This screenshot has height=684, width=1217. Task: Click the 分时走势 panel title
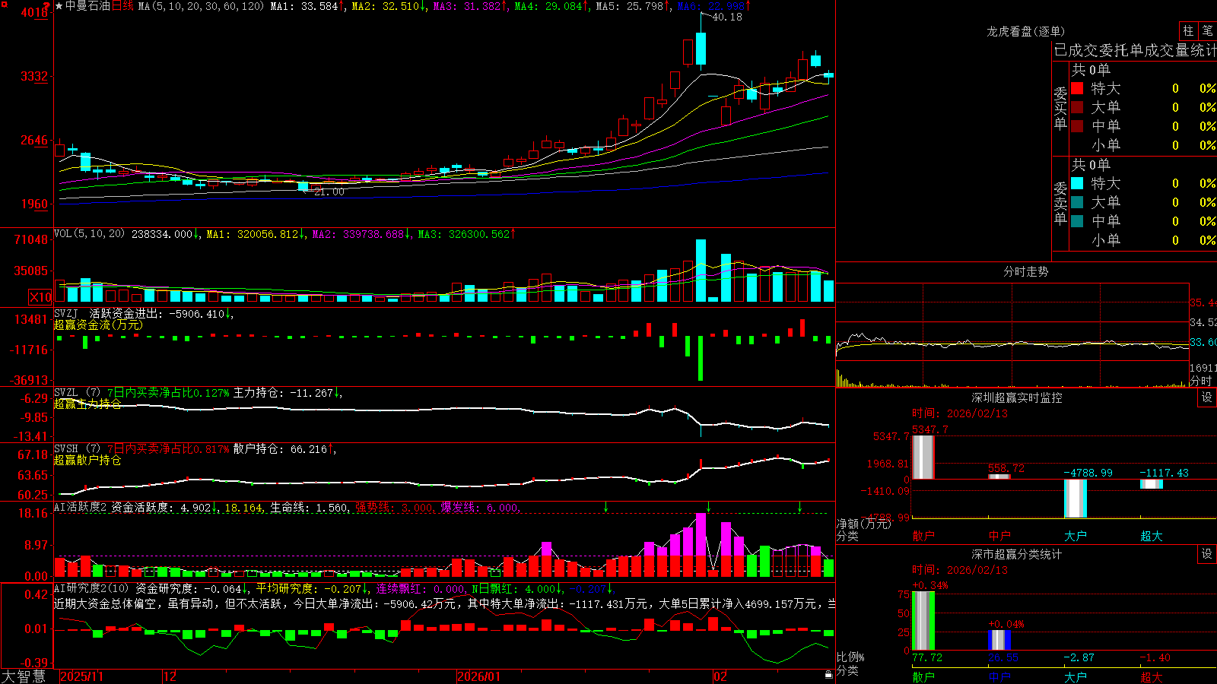[1025, 271]
